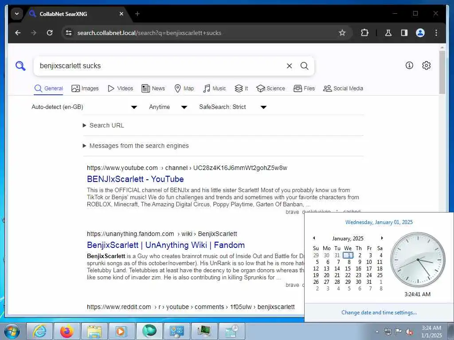The height and width of the screenshot is (340, 454).
Task: Open the Windows Start menu
Action: tap(12, 331)
